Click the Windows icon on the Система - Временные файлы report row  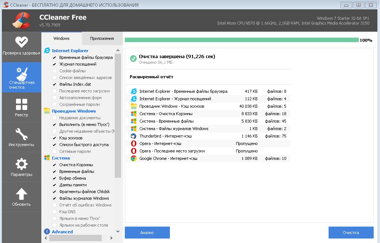click(x=133, y=121)
